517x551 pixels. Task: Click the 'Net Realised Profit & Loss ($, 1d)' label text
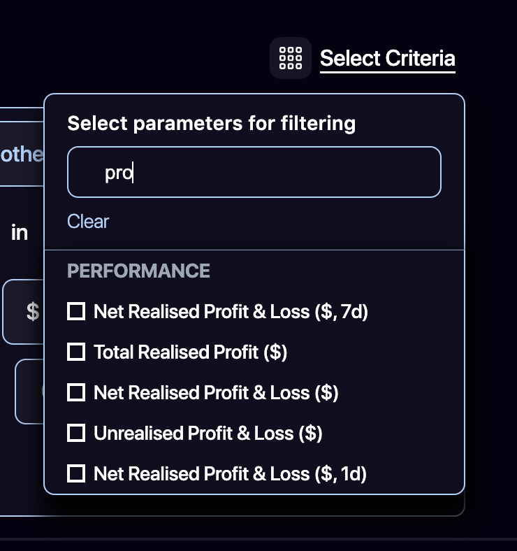click(x=230, y=473)
